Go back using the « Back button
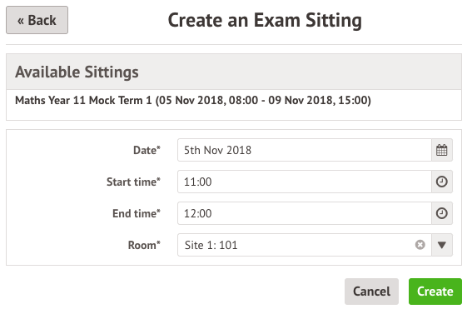This screenshot has width=472, height=314. click(37, 20)
